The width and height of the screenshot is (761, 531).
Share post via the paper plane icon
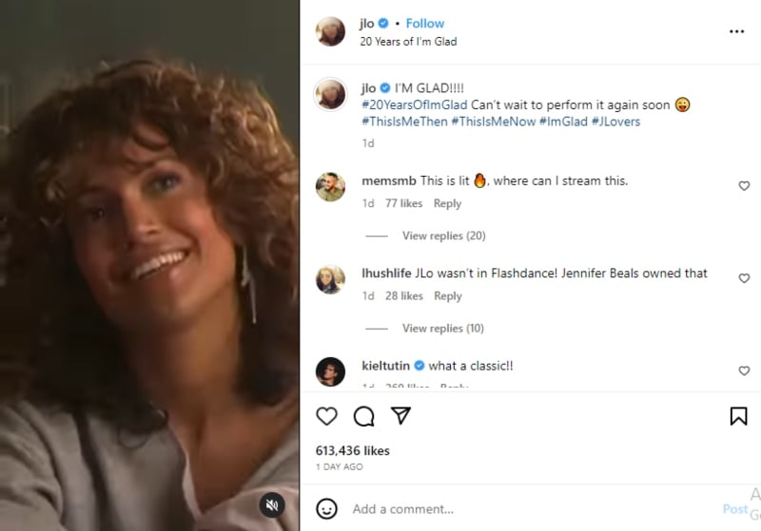pyautogui.click(x=401, y=416)
